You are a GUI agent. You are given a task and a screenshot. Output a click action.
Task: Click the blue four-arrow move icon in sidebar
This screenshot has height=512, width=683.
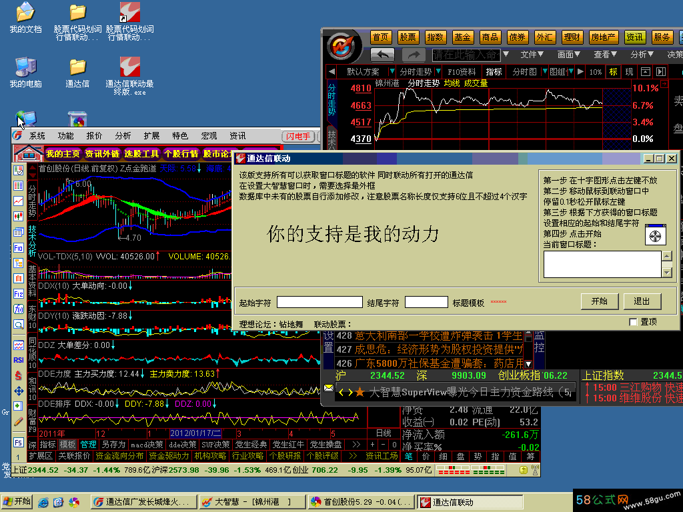18,391
